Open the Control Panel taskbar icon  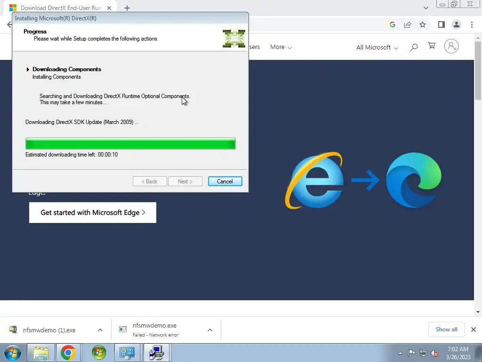(127, 353)
